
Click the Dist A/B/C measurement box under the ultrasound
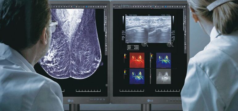pos(133,47)
